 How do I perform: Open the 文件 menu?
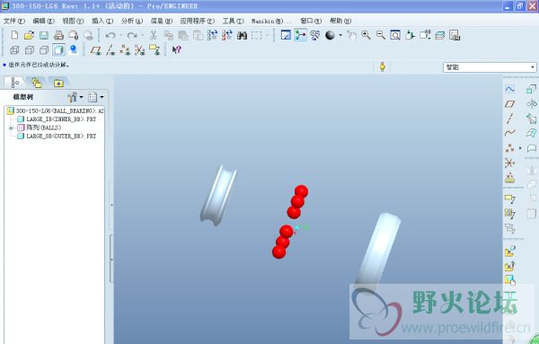tap(14, 21)
